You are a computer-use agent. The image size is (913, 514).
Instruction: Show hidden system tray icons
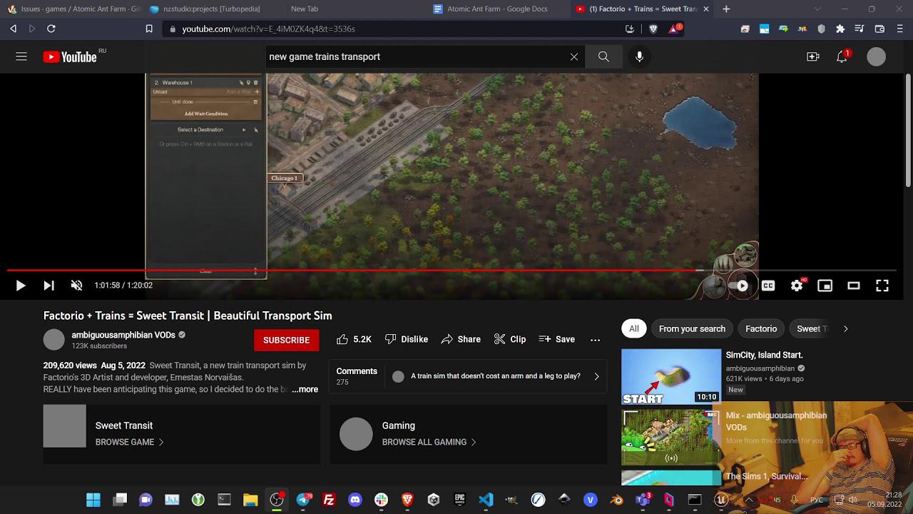coord(748,500)
